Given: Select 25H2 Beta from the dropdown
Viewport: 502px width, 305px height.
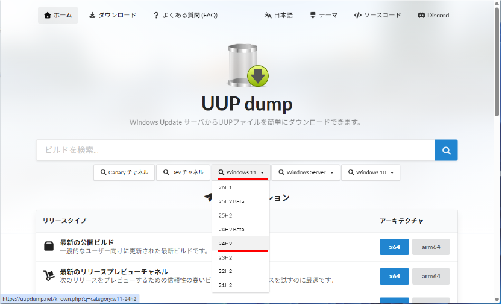Looking at the screenshot, I should 241,201.
